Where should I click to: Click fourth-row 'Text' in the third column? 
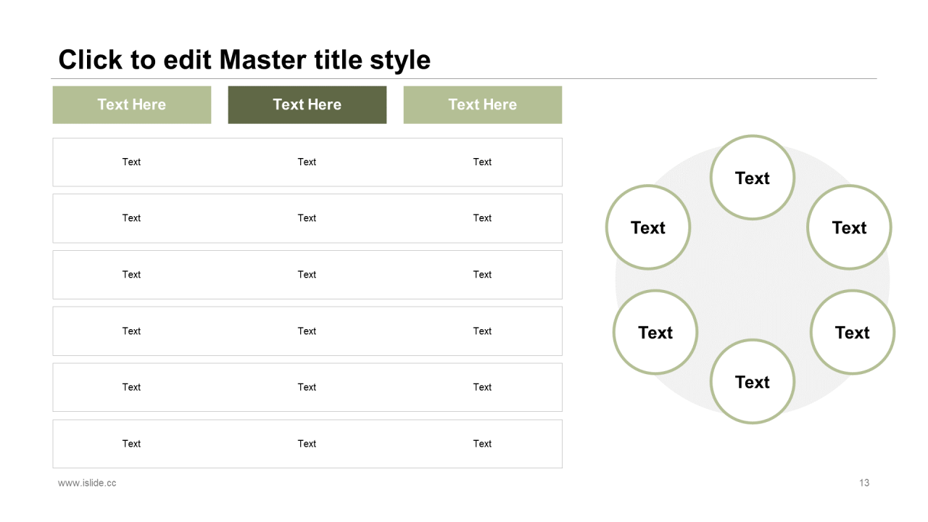pyautogui.click(x=482, y=331)
